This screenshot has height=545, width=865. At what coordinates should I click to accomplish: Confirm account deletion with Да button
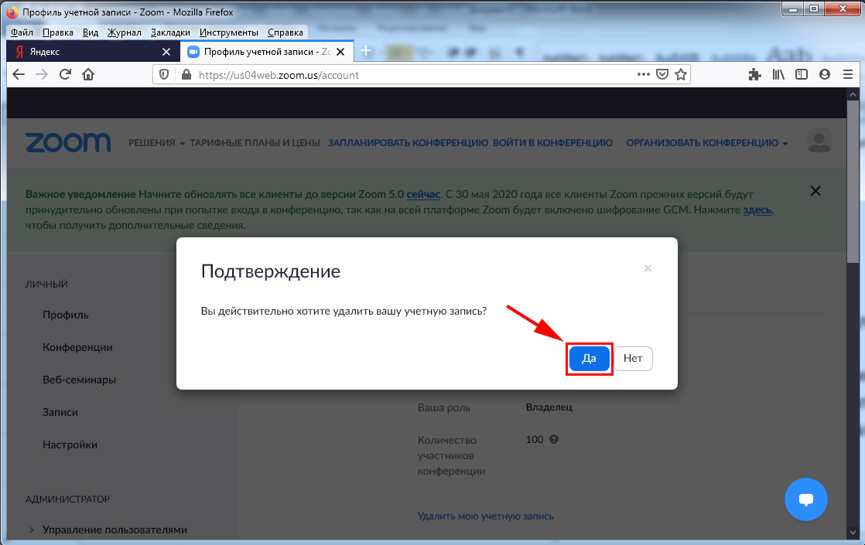coord(589,359)
